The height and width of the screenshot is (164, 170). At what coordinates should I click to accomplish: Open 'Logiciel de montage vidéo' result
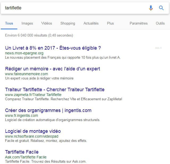click(x=33, y=131)
